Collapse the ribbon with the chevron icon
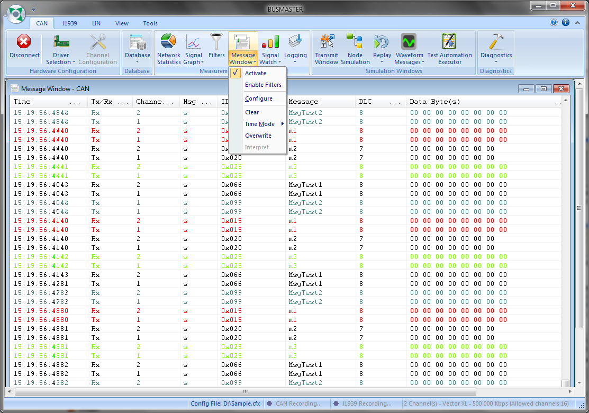This screenshot has width=589, height=413. click(x=577, y=23)
